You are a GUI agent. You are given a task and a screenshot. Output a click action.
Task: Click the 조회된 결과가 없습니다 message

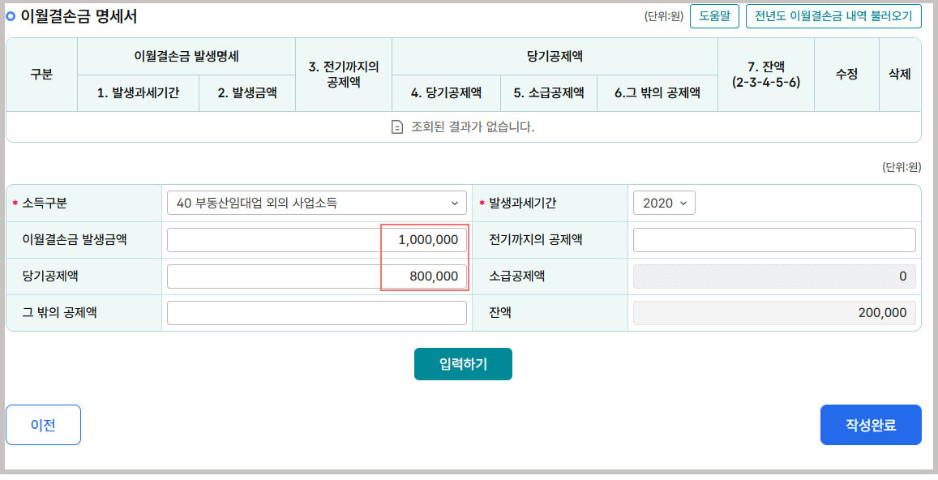pos(473,126)
